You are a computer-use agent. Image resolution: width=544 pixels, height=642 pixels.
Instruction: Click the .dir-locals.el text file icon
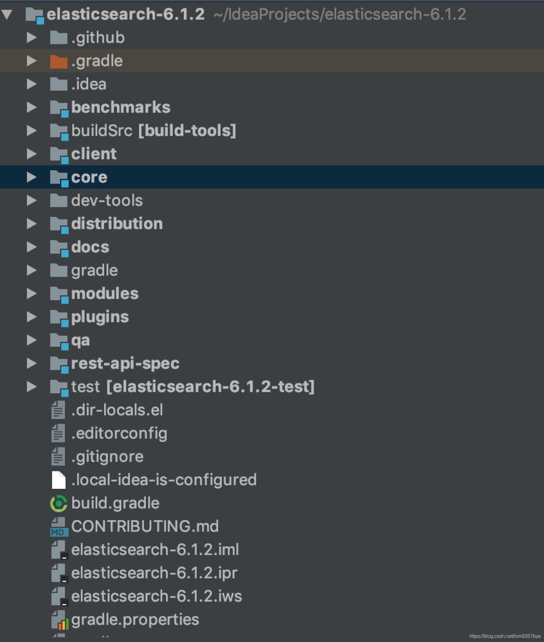pyautogui.click(x=58, y=410)
